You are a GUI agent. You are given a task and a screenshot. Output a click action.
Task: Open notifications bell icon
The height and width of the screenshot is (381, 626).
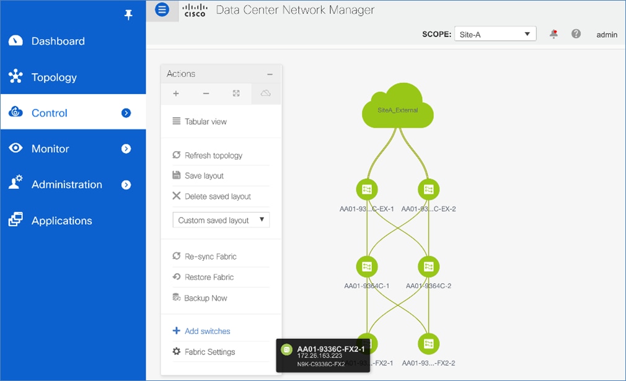pyautogui.click(x=553, y=34)
